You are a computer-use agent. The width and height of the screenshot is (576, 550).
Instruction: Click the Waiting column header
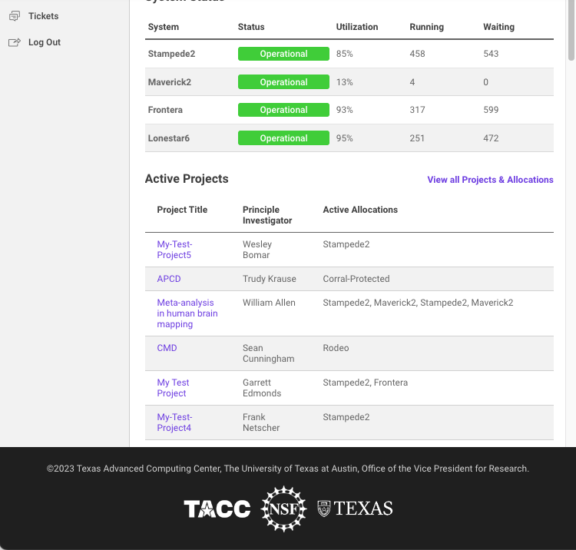pos(499,27)
